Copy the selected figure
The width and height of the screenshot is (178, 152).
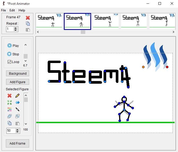[10, 123]
